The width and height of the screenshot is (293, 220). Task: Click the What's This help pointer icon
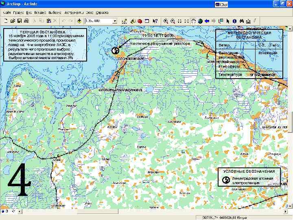155,21
